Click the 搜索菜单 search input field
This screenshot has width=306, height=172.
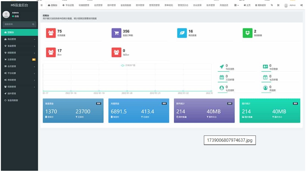tap(16, 24)
